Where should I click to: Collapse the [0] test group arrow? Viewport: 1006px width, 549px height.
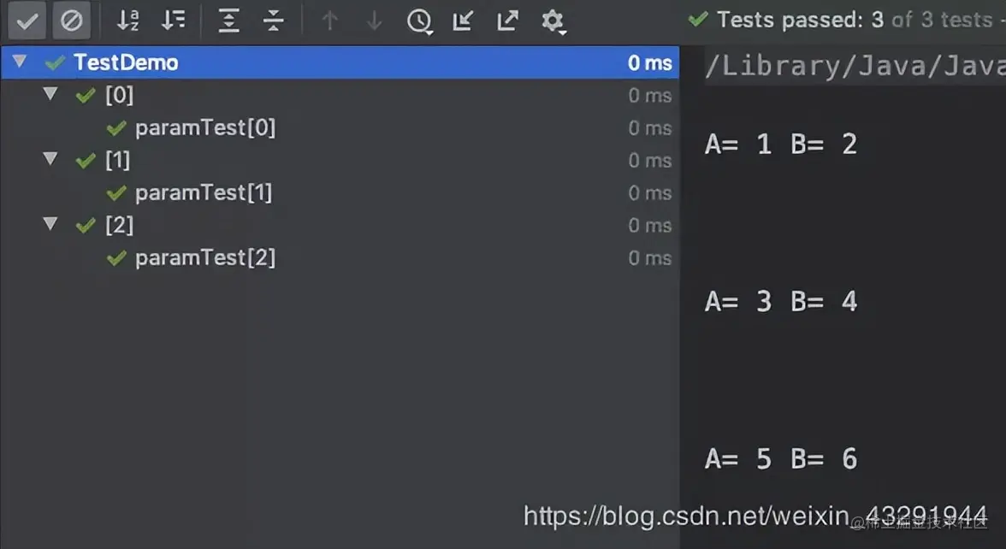[50, 94]
